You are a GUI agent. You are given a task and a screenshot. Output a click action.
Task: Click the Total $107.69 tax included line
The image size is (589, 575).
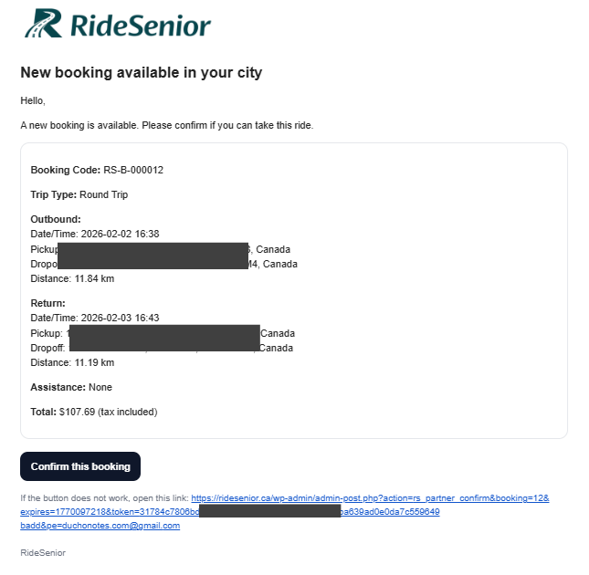pyautogui.click(x=94, y=413)
